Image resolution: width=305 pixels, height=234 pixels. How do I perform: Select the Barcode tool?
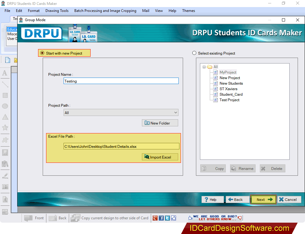(5, 187)
